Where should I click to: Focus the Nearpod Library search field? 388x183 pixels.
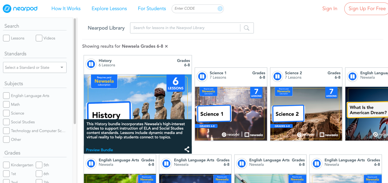[185, 28]
